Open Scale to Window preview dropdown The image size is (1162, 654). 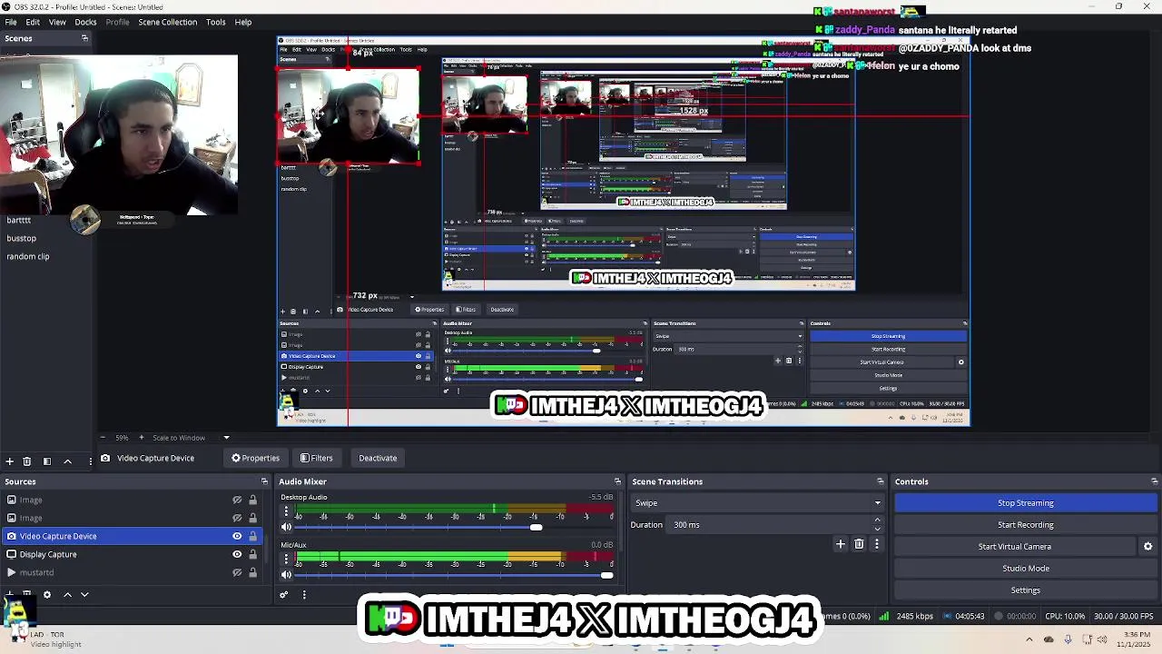click(191, 438)
